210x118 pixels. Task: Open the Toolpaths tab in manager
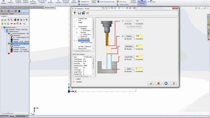point(4,16)
